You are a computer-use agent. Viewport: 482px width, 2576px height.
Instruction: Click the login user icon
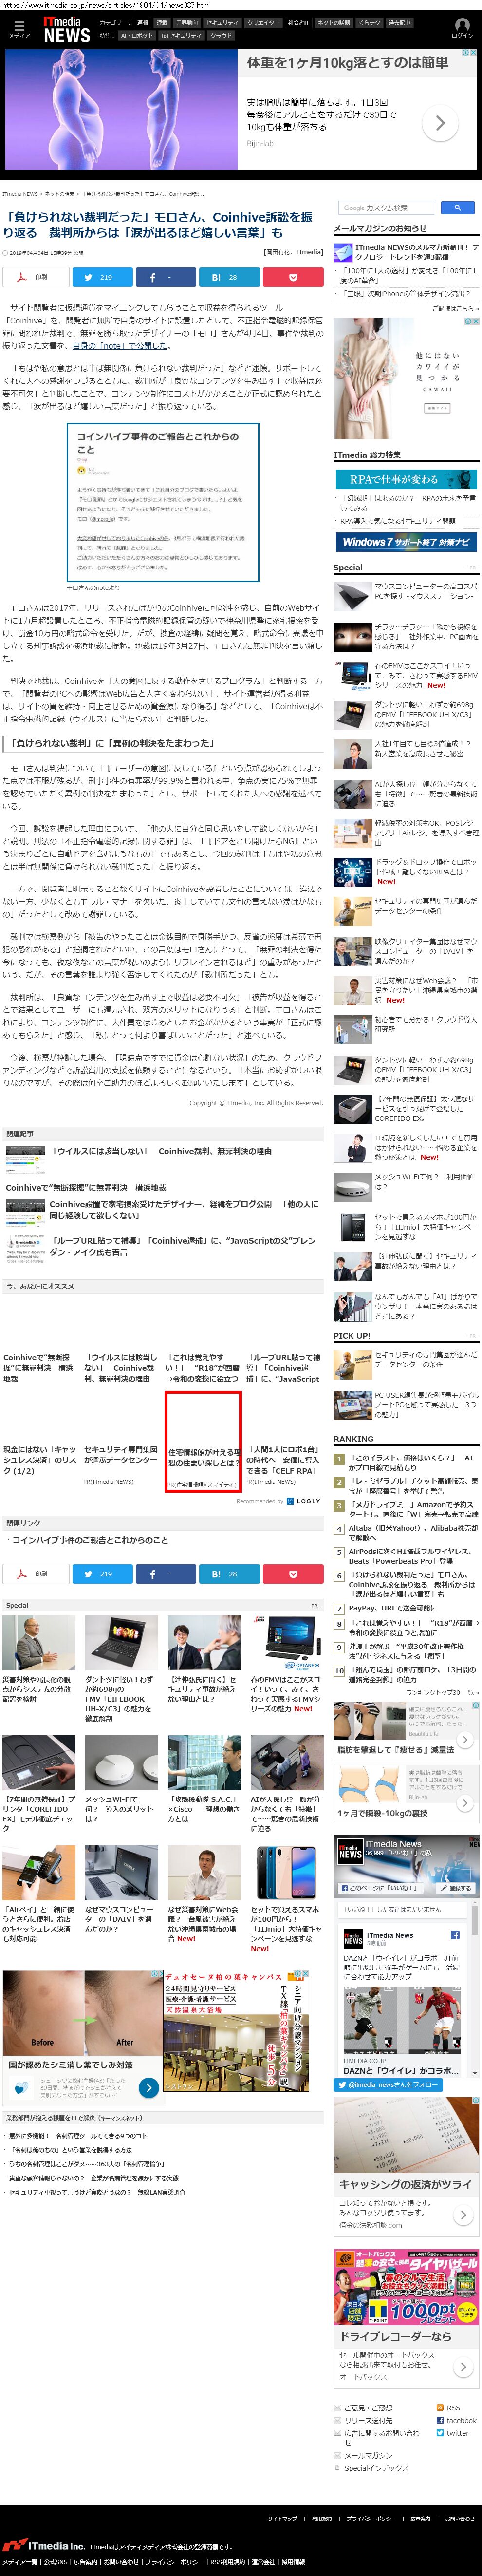(x=462, y=25)
